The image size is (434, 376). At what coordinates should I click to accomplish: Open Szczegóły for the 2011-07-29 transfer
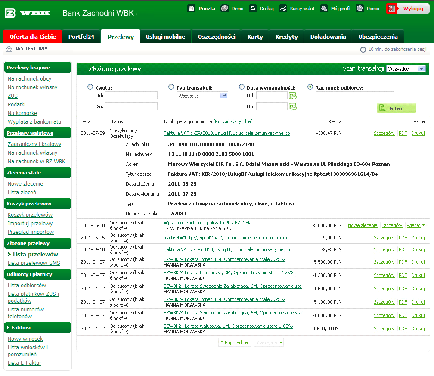384,133
